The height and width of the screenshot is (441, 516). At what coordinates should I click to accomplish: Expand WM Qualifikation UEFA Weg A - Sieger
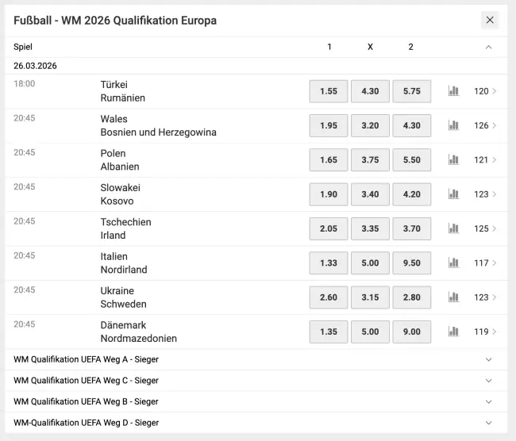click(x=488, y=359)
